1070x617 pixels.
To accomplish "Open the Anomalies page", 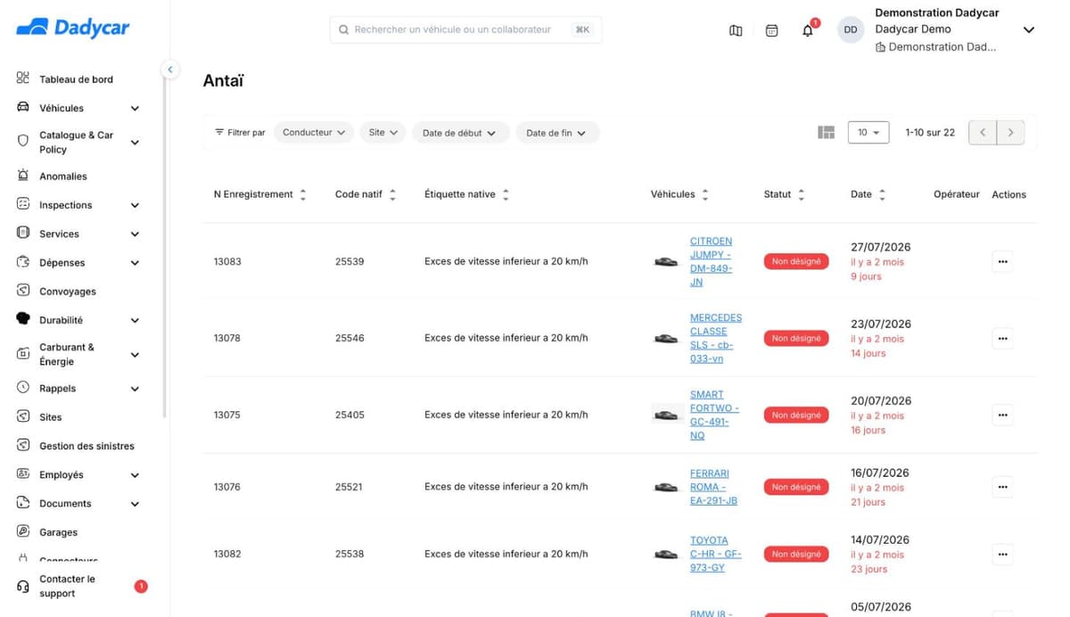I will (x=63, y=177).
